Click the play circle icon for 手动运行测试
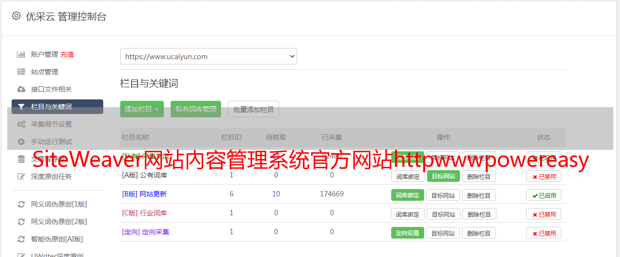This screenshot has height=257, width=620. tap(21, 142)
